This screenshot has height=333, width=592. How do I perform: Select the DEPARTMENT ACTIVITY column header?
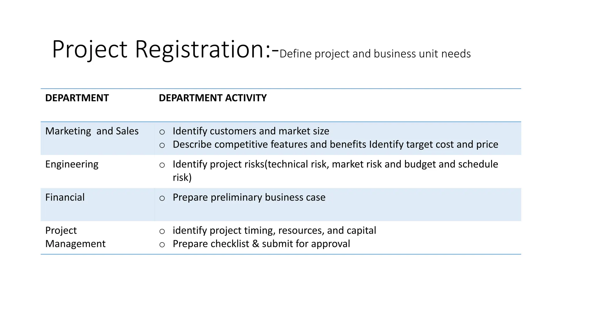click(x=212, y=98)
